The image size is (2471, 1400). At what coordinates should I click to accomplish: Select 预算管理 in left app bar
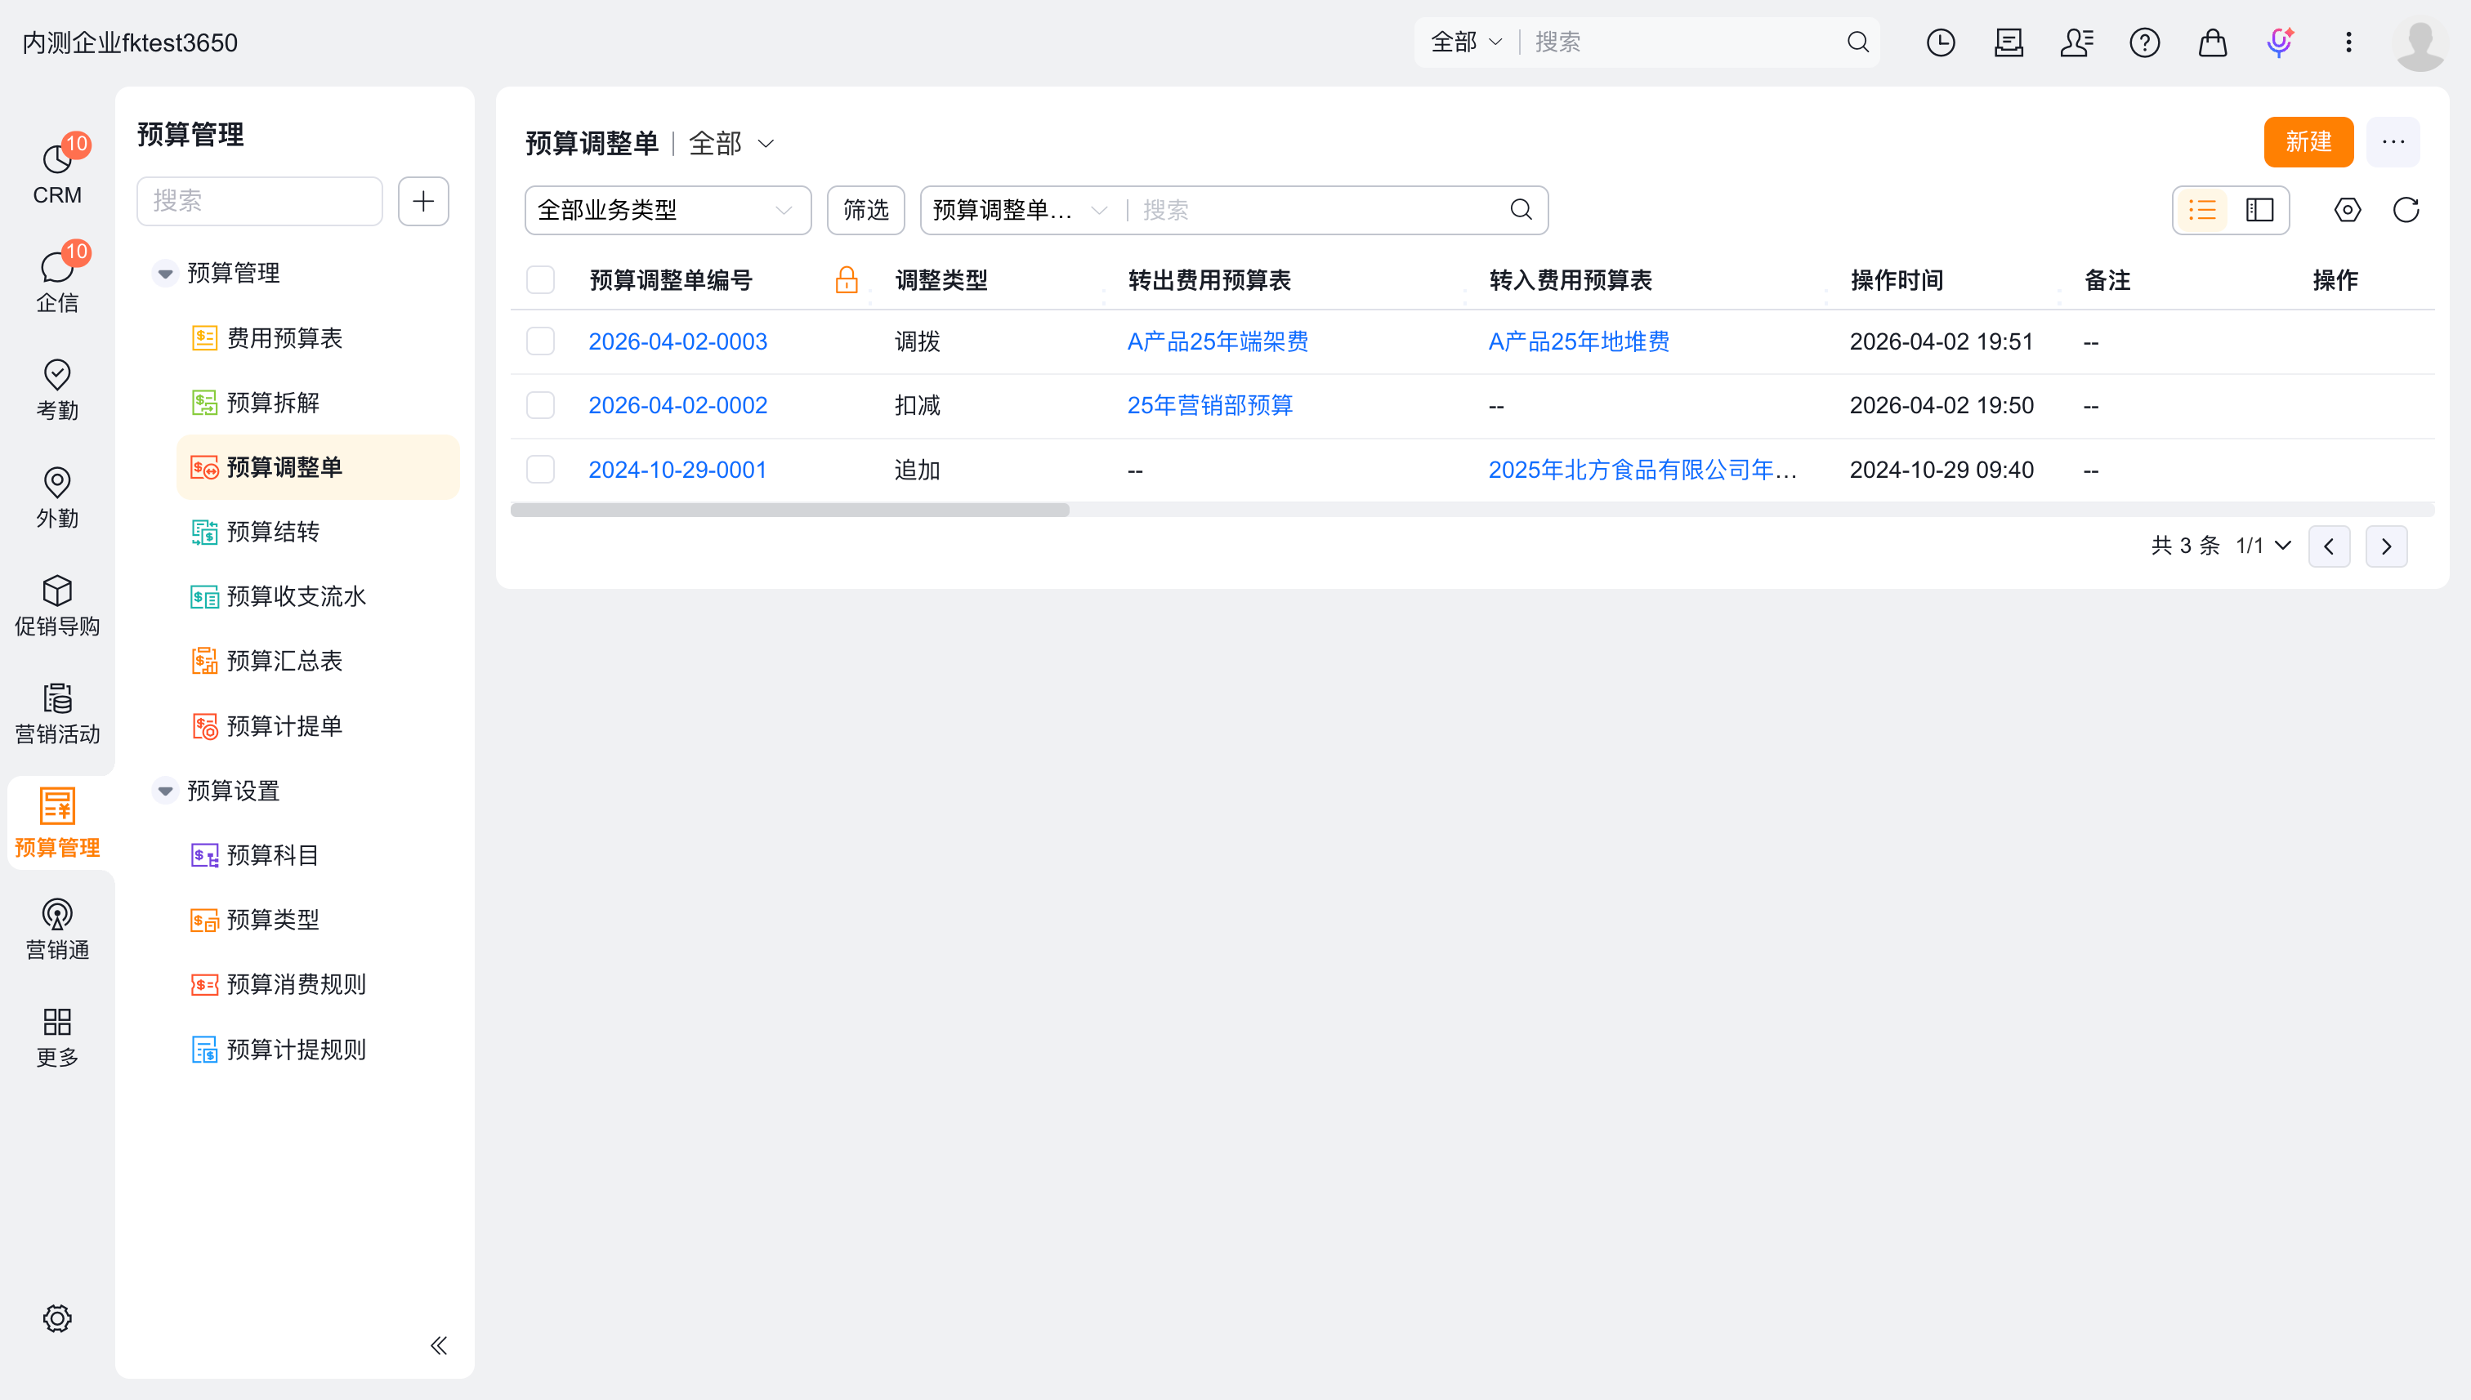pos(56,823)
